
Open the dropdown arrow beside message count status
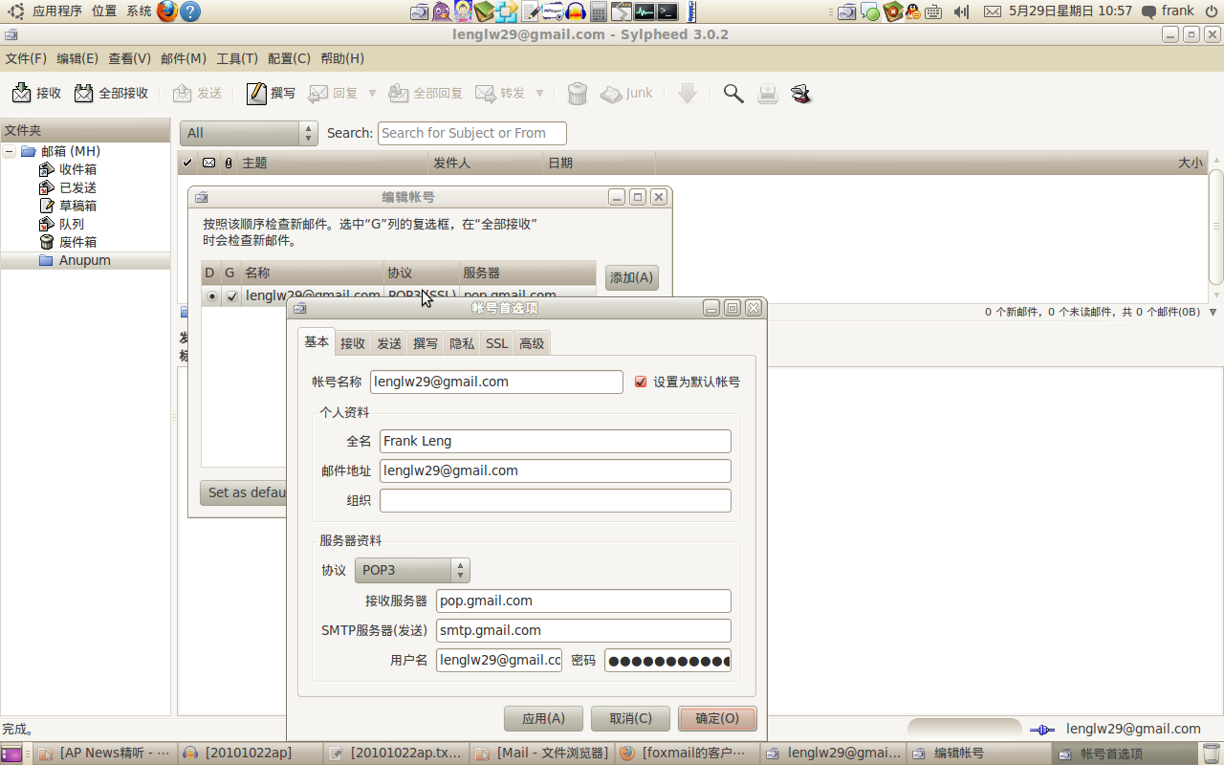(x=1213, y=313)
